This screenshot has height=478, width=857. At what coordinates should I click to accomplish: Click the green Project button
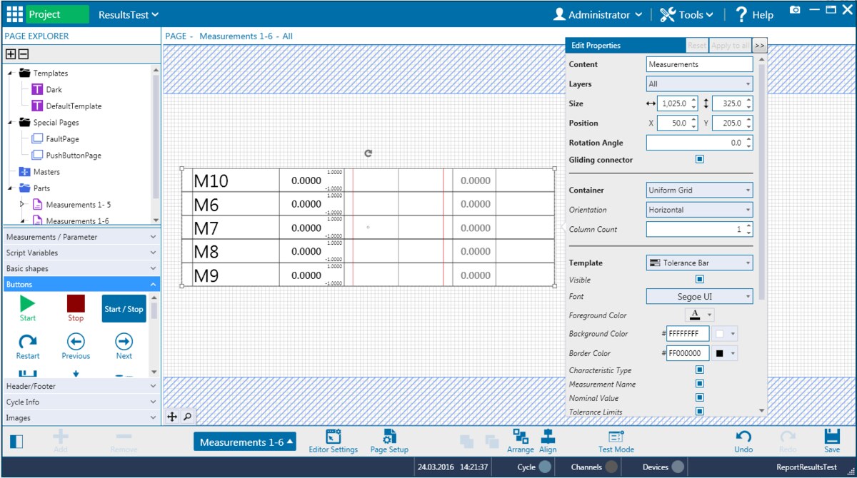click(x=58, y=14)
